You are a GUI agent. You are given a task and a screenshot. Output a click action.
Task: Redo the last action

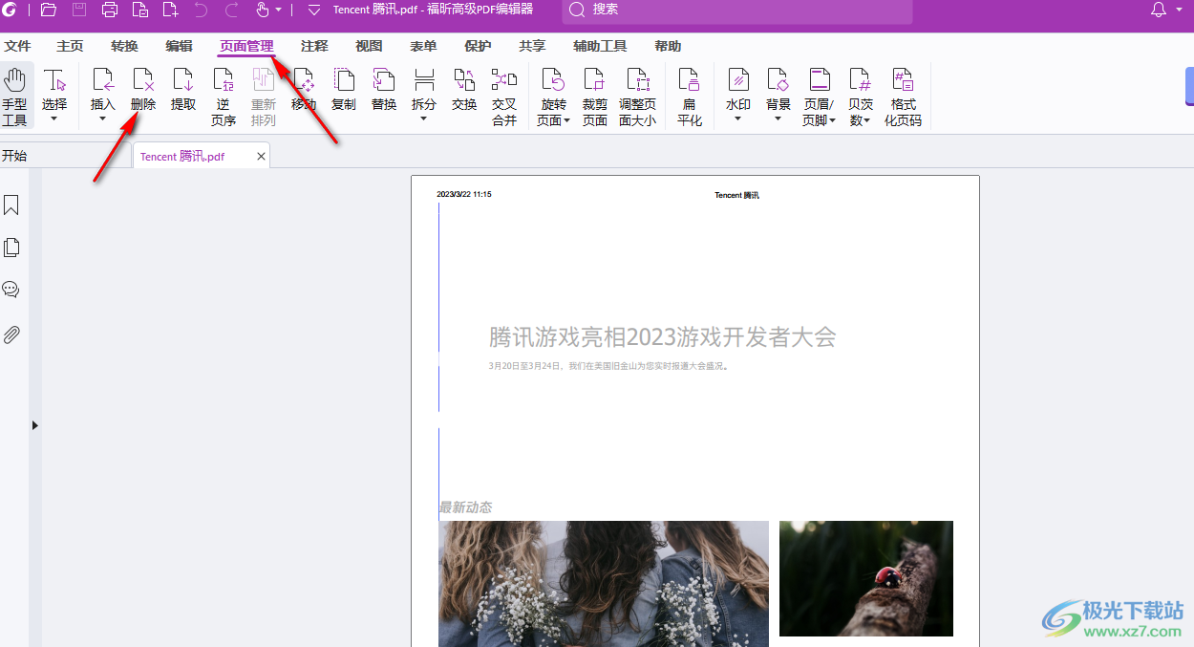tap(231, 10)
